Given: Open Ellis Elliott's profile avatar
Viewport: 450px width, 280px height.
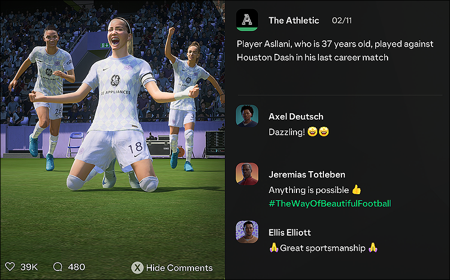Looking at the screenshot, I should coord(247,232).
